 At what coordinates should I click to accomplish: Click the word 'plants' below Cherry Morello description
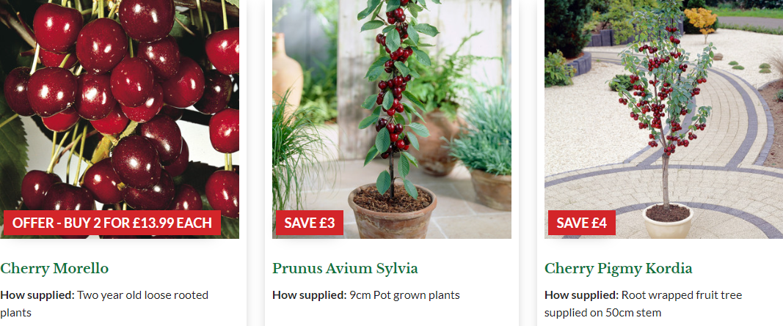coord(16,313)
